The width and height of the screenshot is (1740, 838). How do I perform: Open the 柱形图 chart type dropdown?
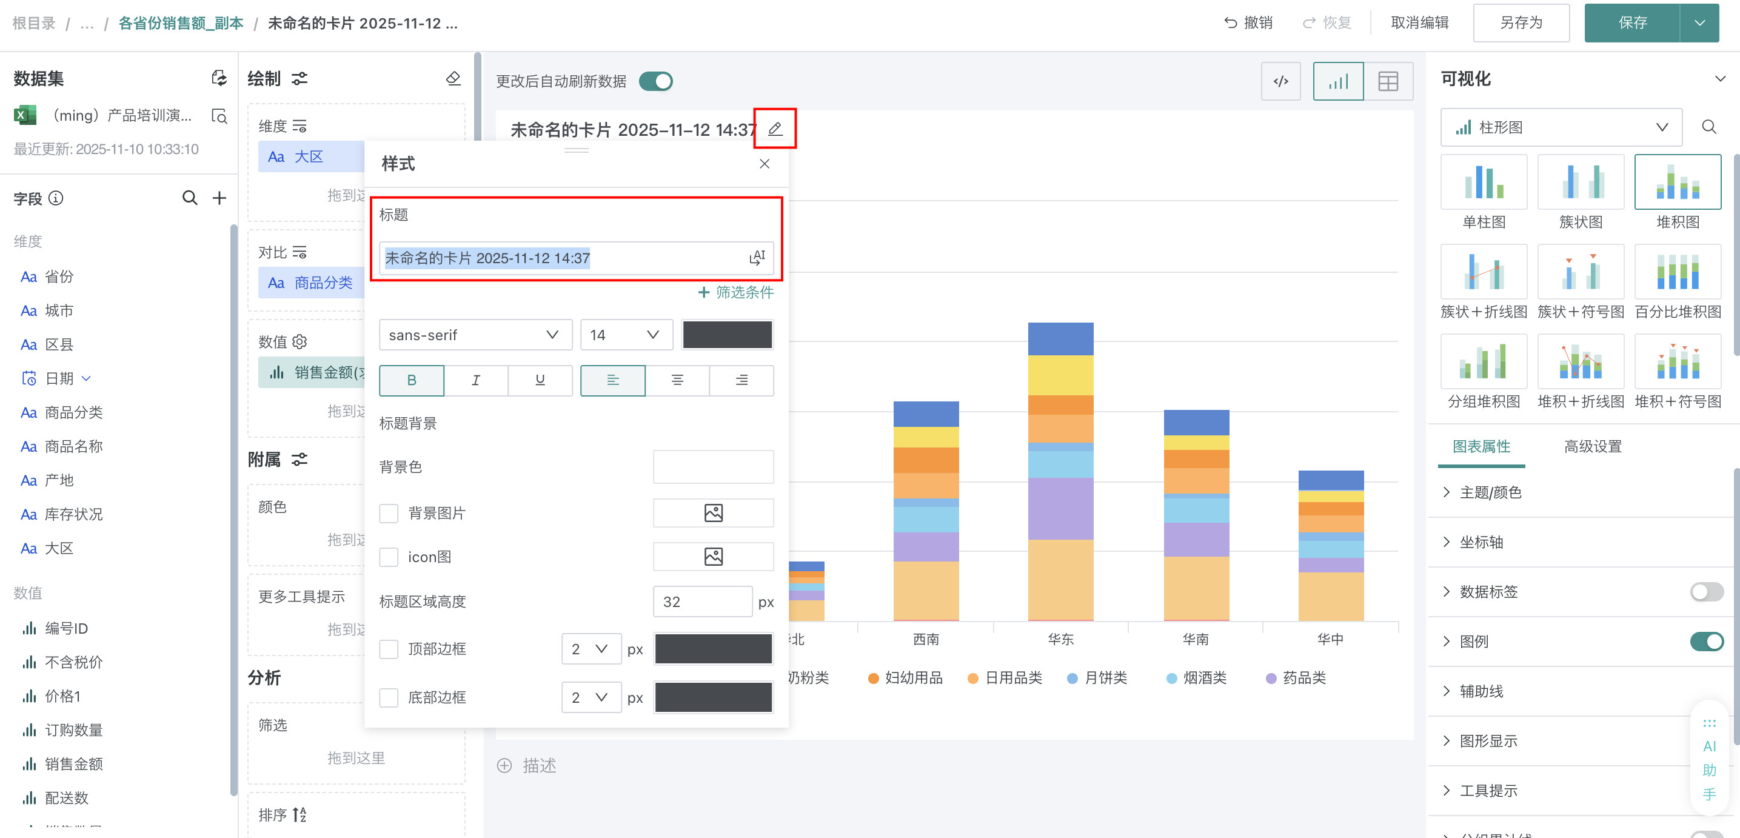tap(1561, 128)
